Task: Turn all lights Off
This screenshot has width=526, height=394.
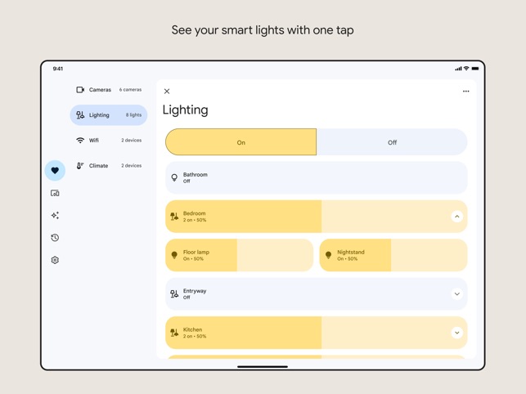Action: click(x=392, y=142)
